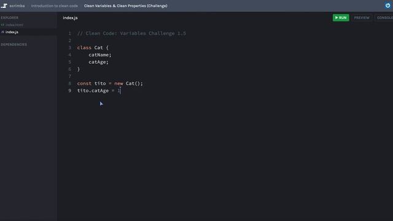Click the 'tito.catAge = 1' line
Screen dimensions: 393x221
(99, 91)
